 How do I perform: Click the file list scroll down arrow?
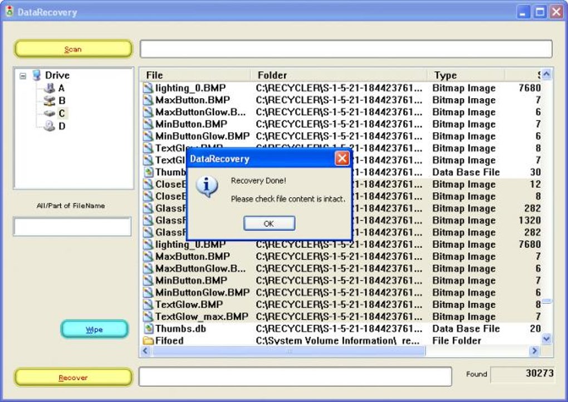[547, 339]
